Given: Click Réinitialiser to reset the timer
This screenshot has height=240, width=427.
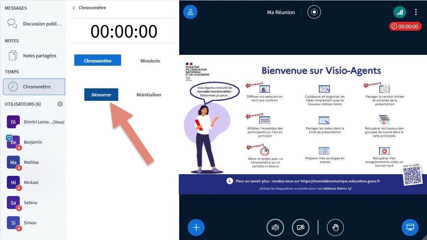Looking at the screenshot, I should (149, 95).
